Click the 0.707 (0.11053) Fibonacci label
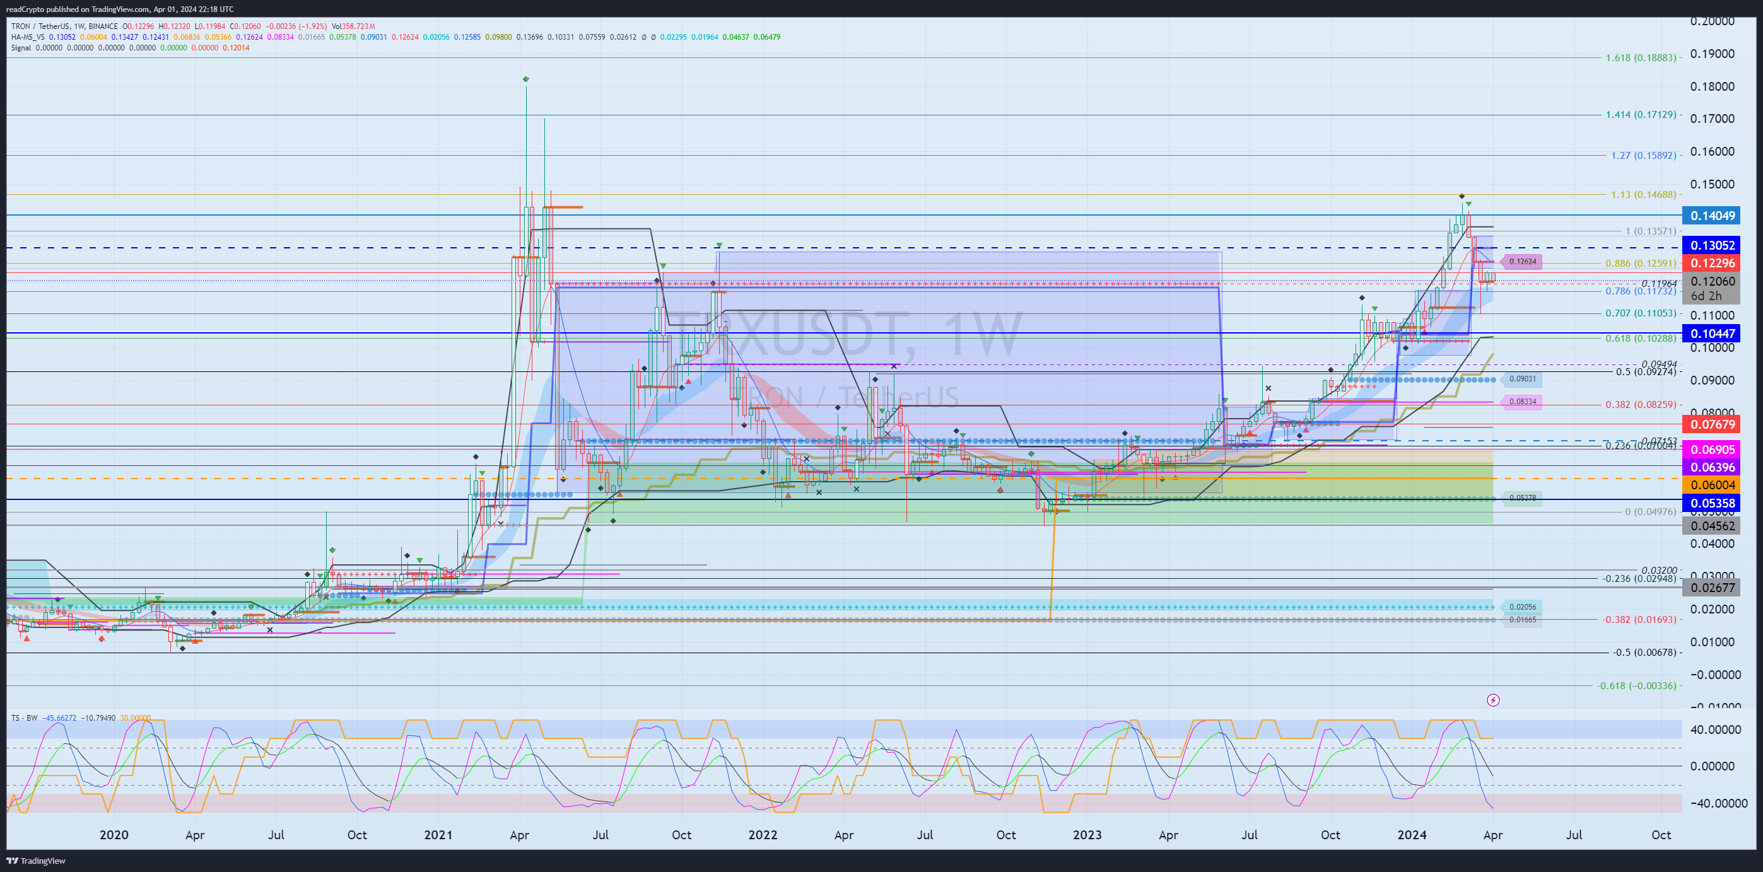The width and height of the screenshot is (1763, 872). pos(1641,313)
